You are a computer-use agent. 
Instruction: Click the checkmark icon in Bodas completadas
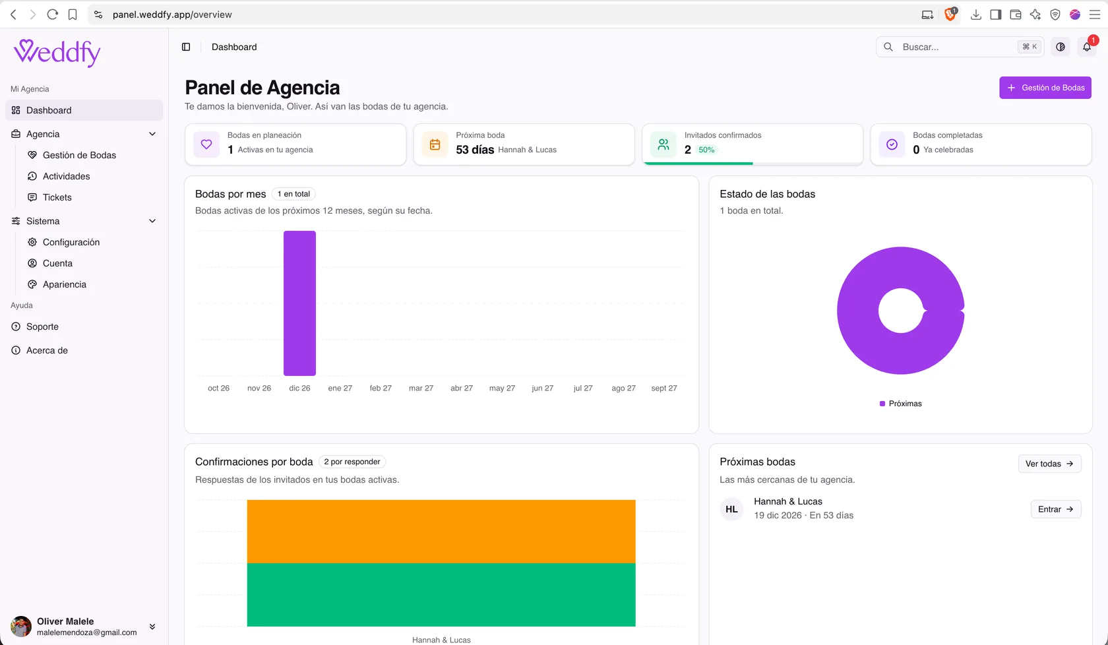[x=892, y=144]
